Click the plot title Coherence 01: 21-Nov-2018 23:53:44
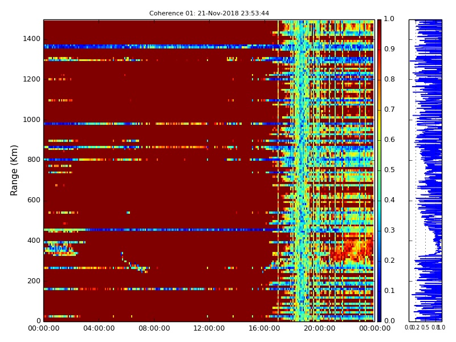 [209, 13]
